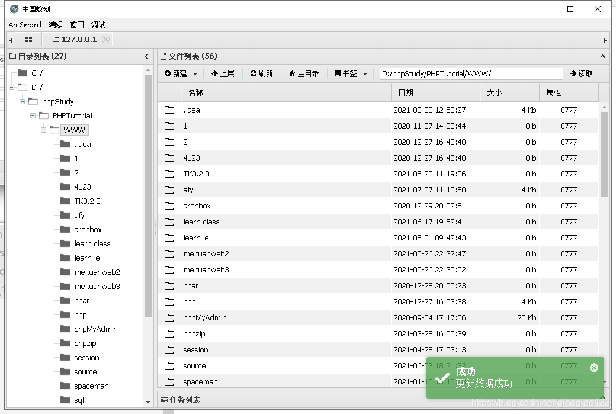The height and width of the screenshot is (414, 616).
Task: Click session folder icon in tree
Action: point(65,357)
